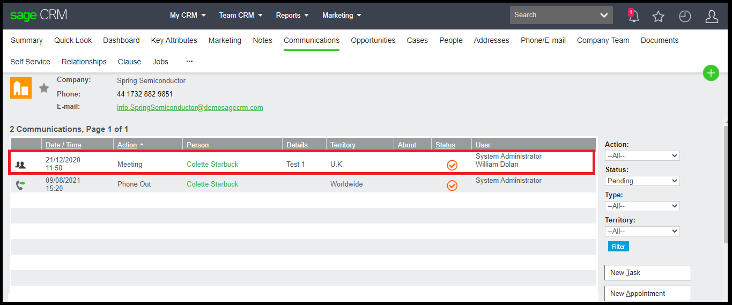Click the Meeting action cell

click(130, 164)
